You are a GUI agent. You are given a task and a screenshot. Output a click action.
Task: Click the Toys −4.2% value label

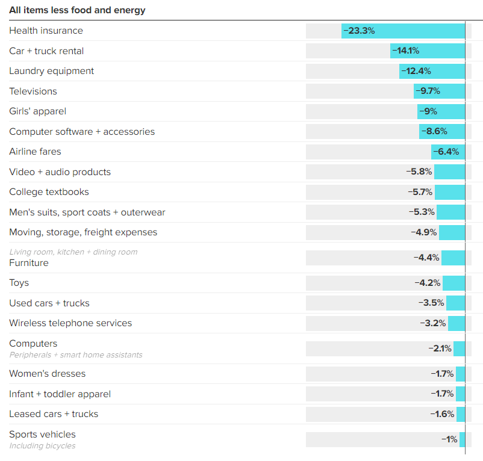427,283
